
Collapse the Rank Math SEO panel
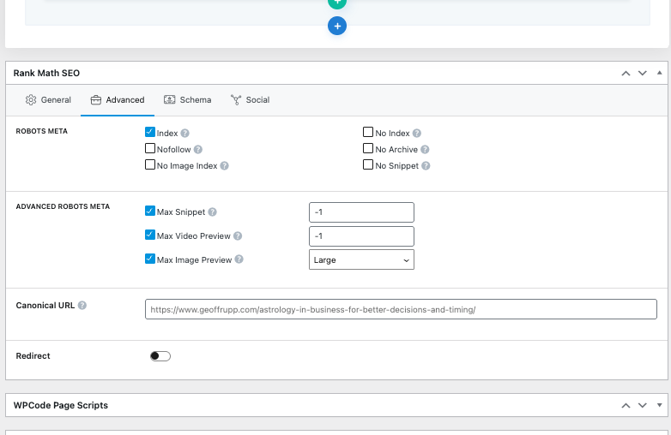[x=659, y=74]
